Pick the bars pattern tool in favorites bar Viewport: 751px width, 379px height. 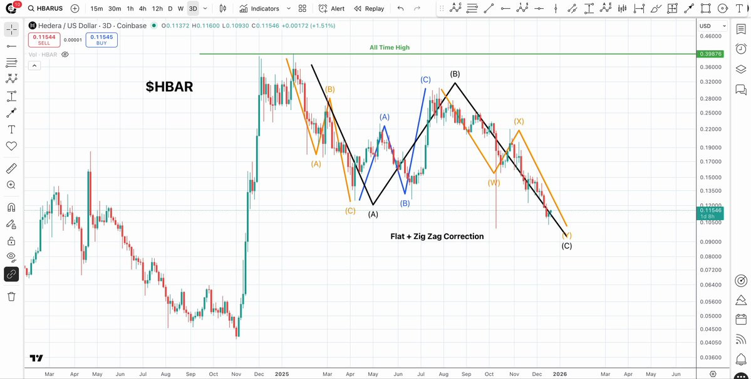pyautogui.click(x=622, y=8)
